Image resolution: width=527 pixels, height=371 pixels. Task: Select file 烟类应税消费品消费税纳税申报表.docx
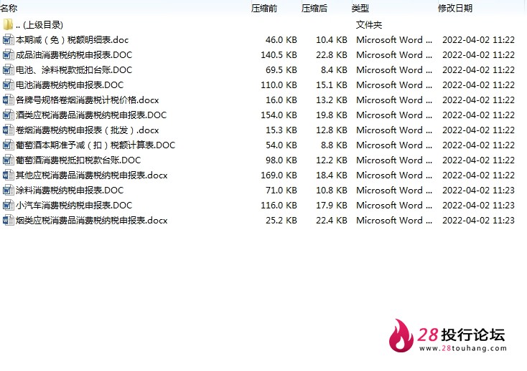(x=91, y=221)
